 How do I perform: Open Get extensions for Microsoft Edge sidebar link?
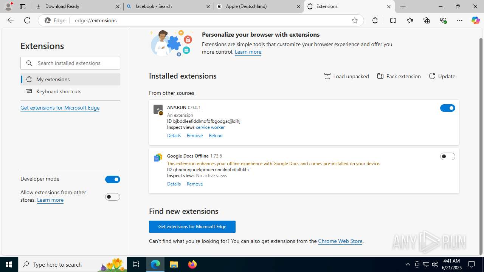click(60, 108)
